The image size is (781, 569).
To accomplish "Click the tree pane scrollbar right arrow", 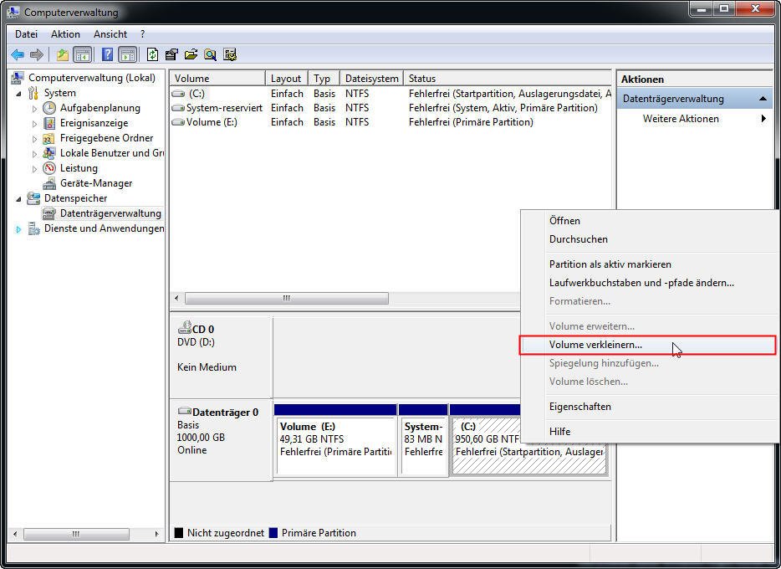I will pyautogui.click(x=157, y=534).
